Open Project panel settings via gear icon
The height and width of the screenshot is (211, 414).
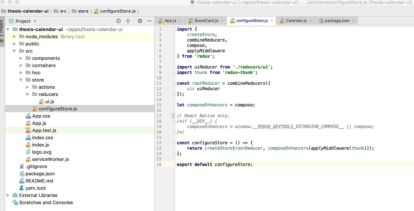coord(139,21)
